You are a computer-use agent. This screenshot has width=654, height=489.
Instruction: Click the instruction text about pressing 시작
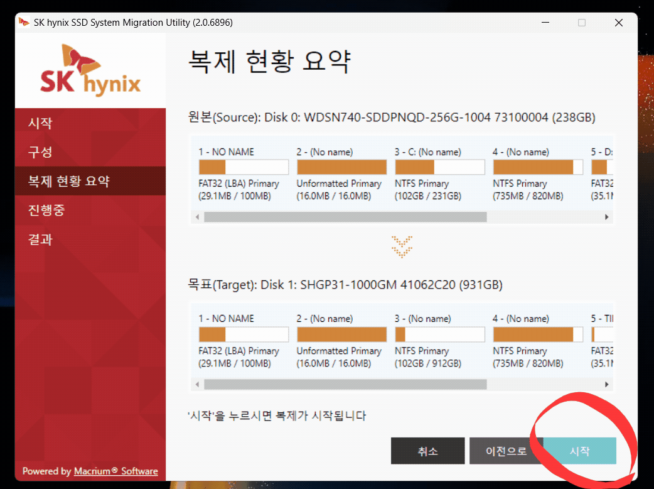click(277, 415)
